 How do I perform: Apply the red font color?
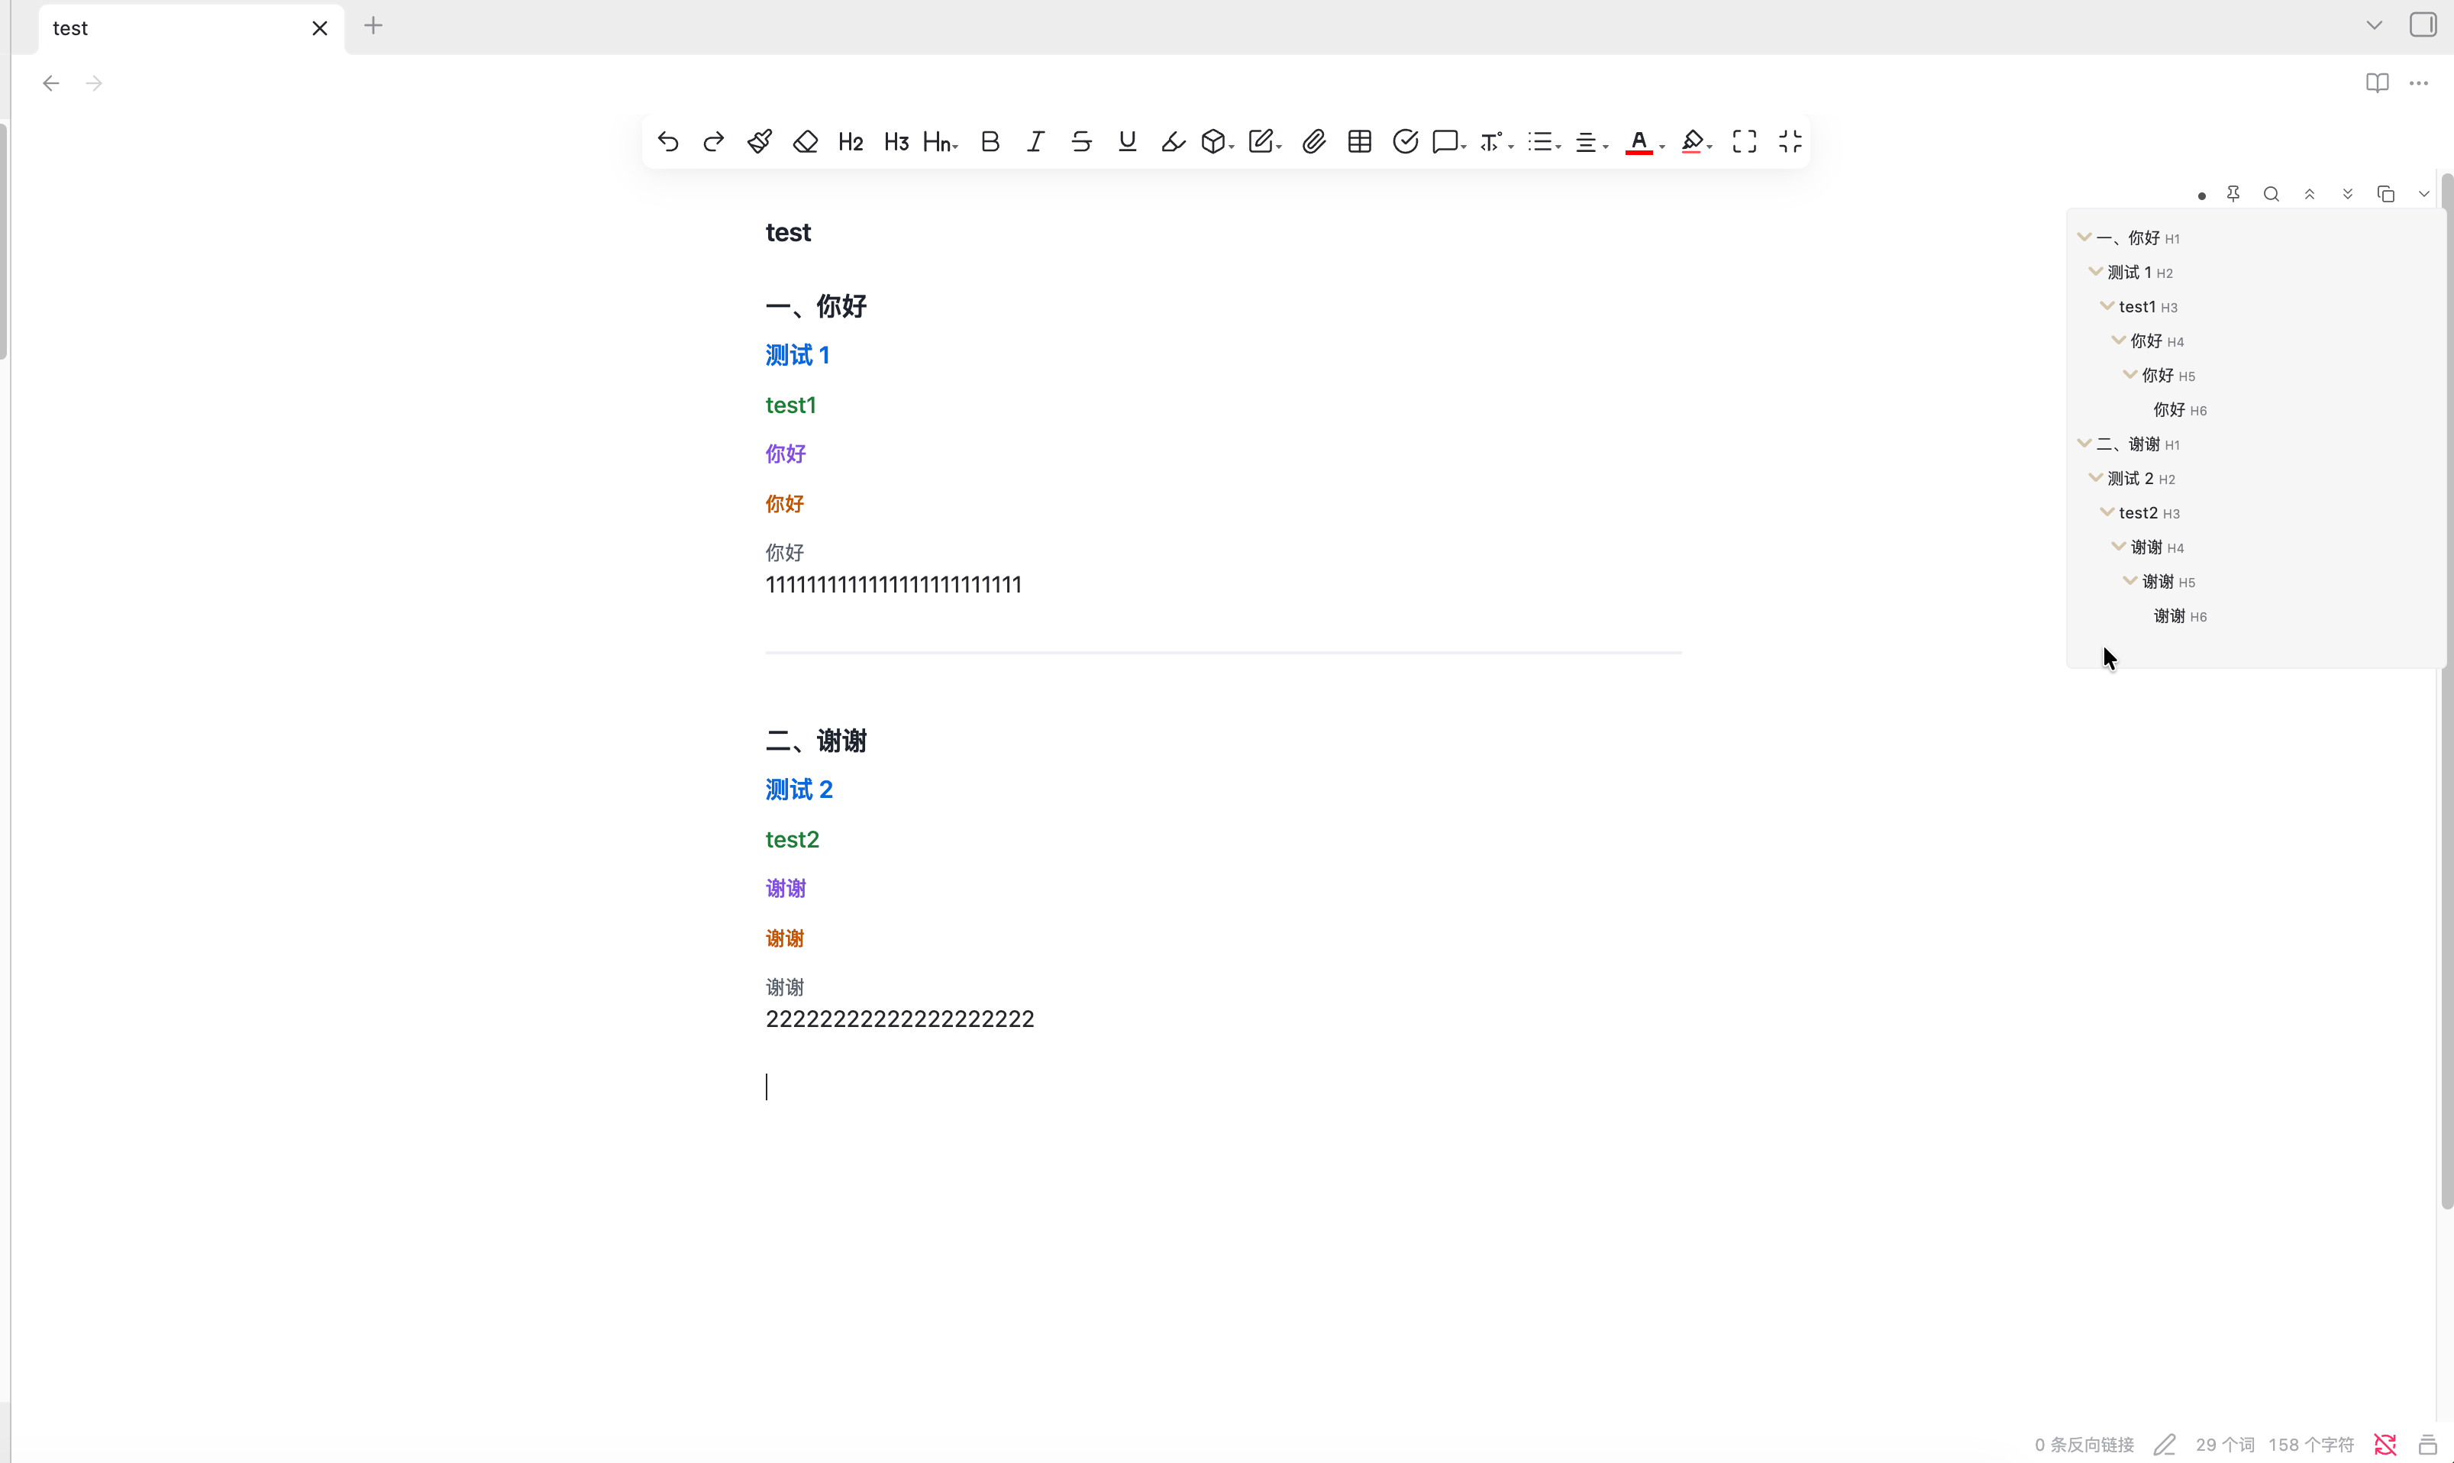[x=1638, y=142]
